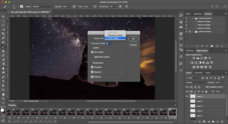228x124 pixels.
Task: Select the Clone Stamp tool
Action: tap(3, 51)
